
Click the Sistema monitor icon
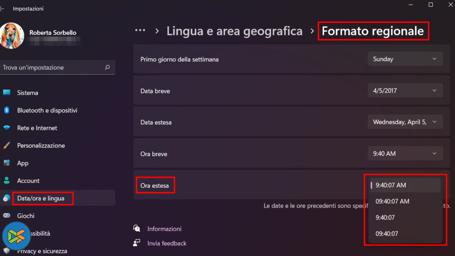point(6,93)
